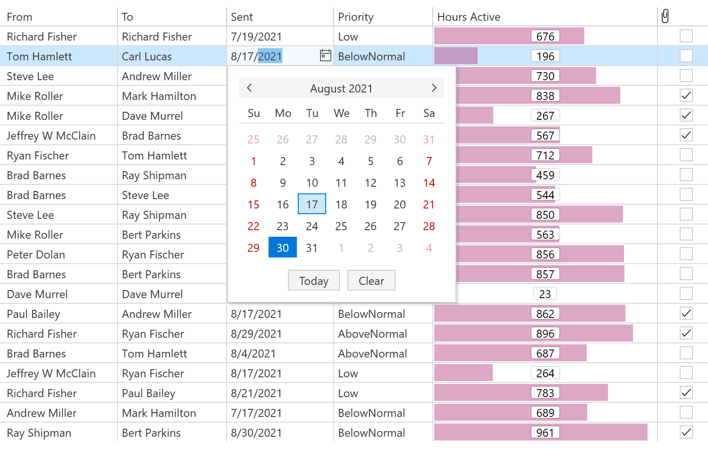Sort by the Priority column header
Image resolution: width=708 pixels, height=449 pixels.
click(x=356, y=17)
